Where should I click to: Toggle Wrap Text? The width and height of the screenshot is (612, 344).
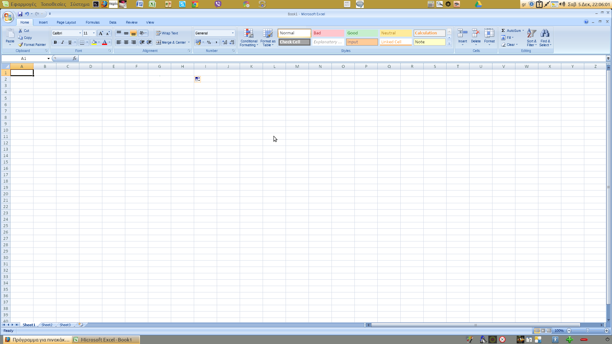pos(167,33)
